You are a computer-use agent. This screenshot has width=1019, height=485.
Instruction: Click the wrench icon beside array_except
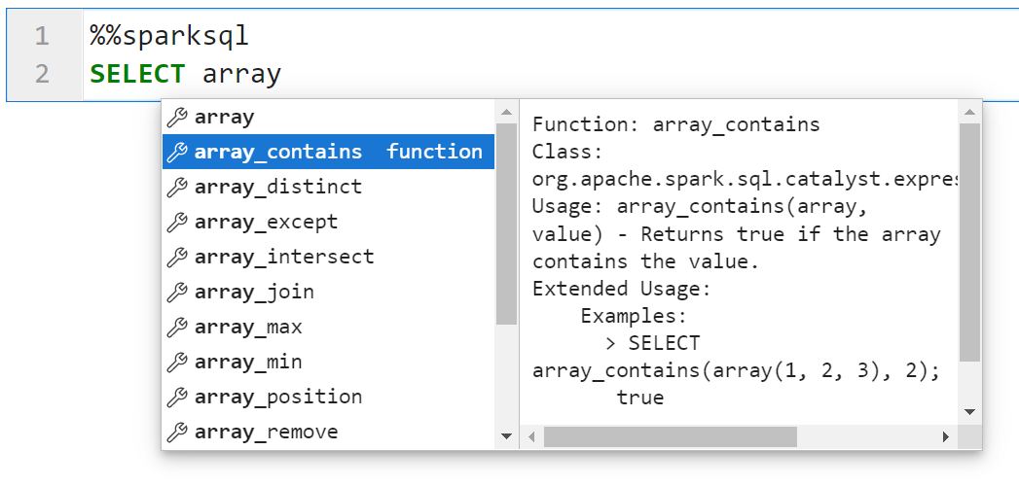pos(177,222)
